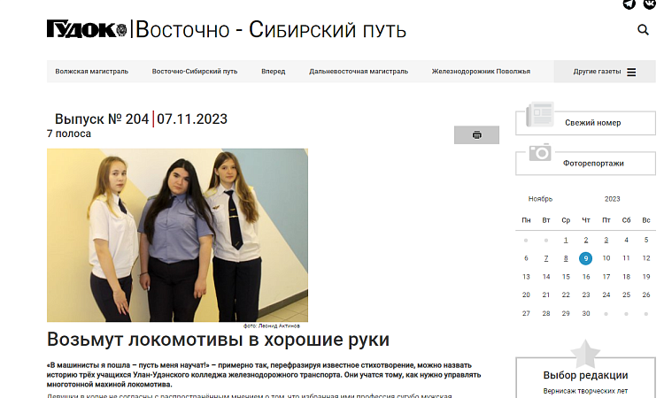This screenshot has width=664, height=398.
Task: Print the article with printer button
Action: coord(476,135)
